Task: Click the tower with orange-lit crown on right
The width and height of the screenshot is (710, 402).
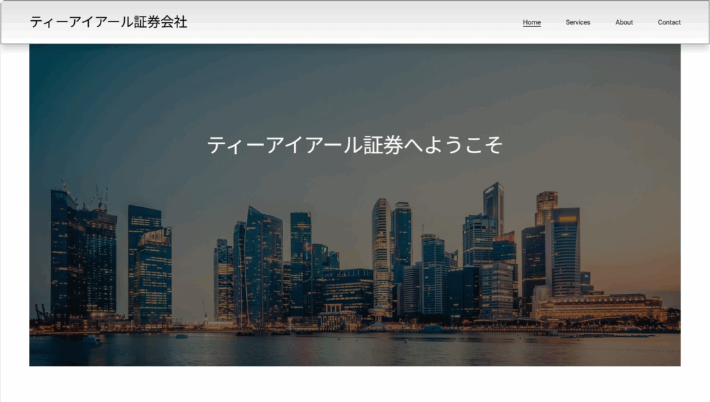Action: 546,207
